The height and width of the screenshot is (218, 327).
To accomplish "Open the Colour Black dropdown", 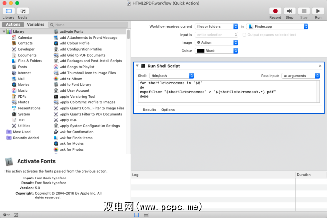I will pos(216,51).
